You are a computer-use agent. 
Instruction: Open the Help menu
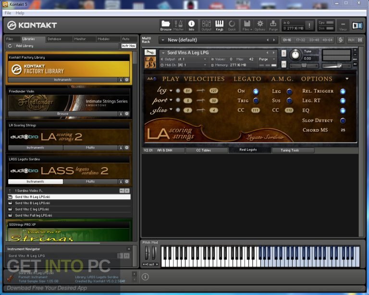tap(20, 13)
